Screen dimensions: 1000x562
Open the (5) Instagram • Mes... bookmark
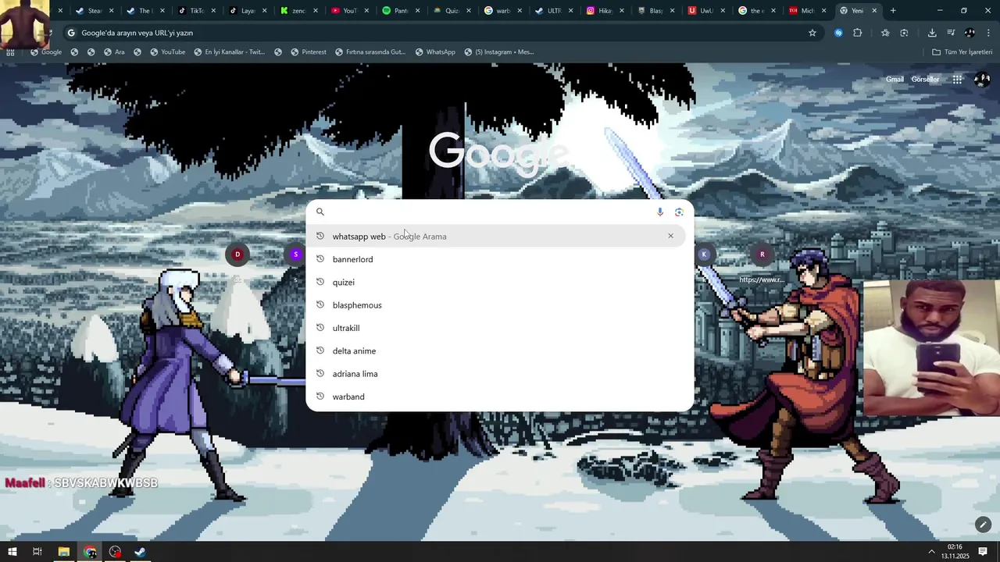coord(498,52)
